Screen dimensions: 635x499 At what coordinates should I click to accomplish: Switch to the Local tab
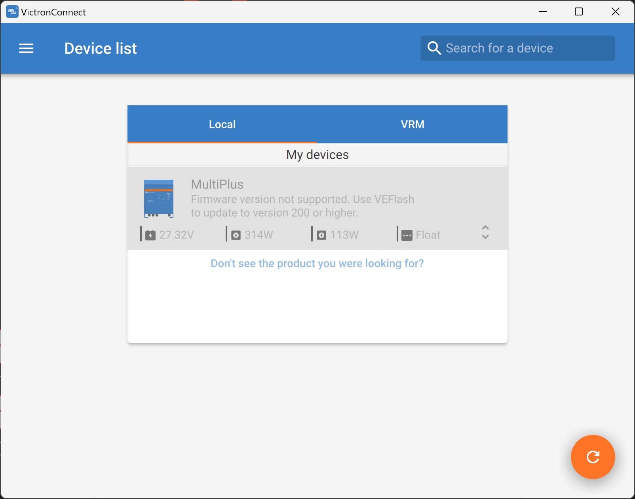(x=222, y=124)
